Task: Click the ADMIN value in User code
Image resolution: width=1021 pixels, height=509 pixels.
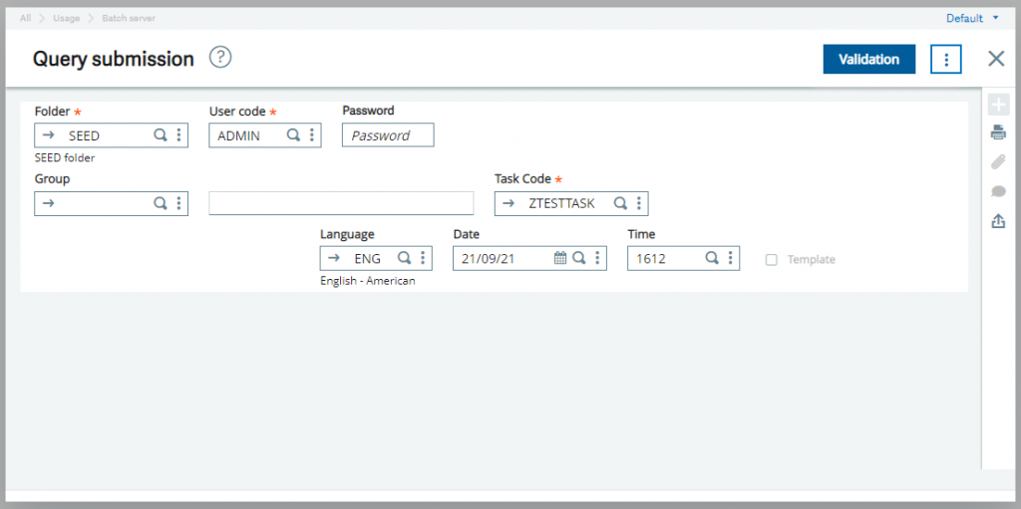Action: (239, 136)
